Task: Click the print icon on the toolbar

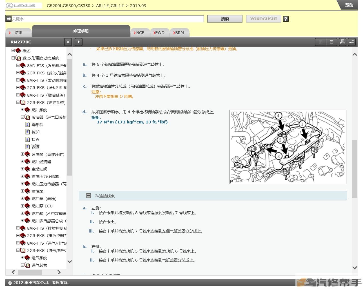Action: [x=343, y=42]
